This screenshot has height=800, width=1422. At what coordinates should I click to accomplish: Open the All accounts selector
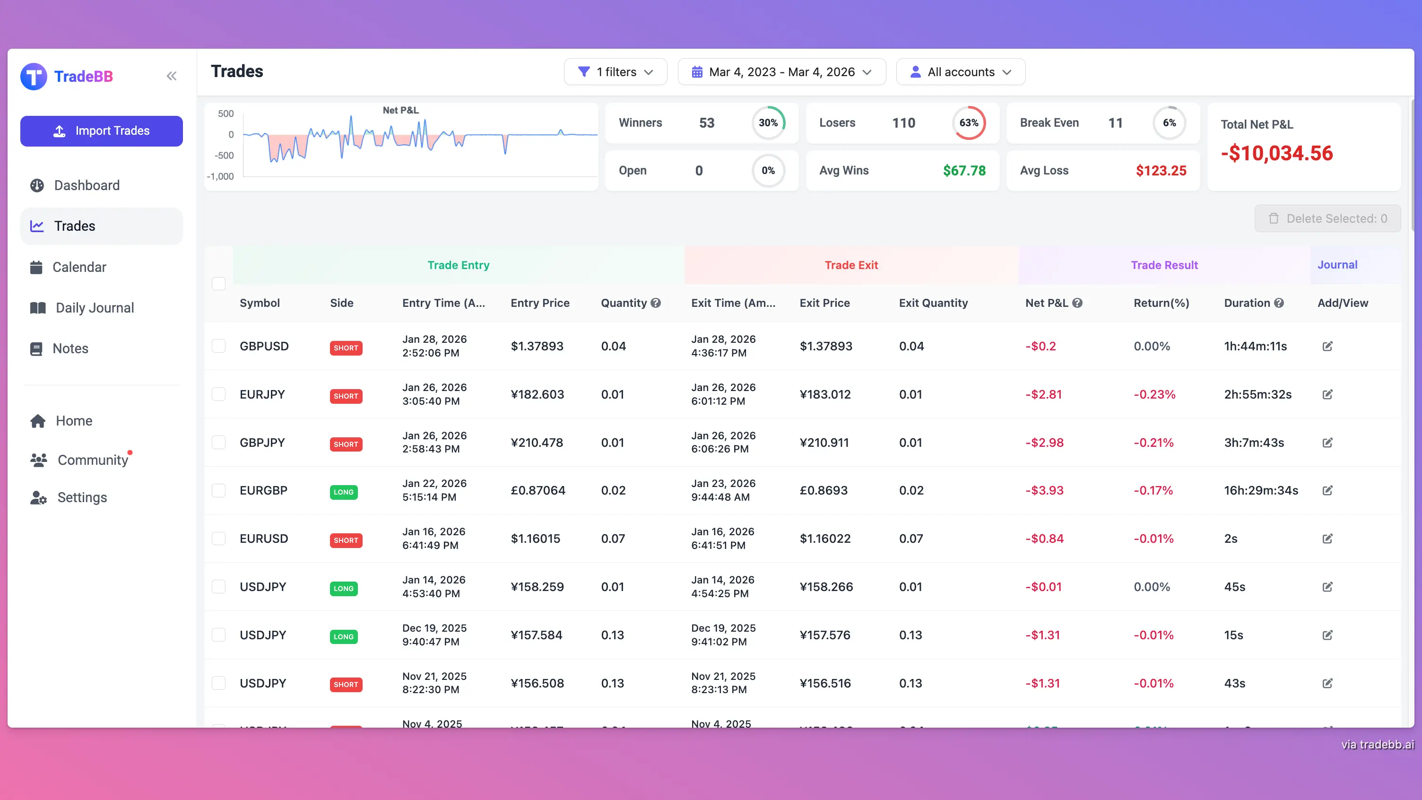[x=961, y=71]
